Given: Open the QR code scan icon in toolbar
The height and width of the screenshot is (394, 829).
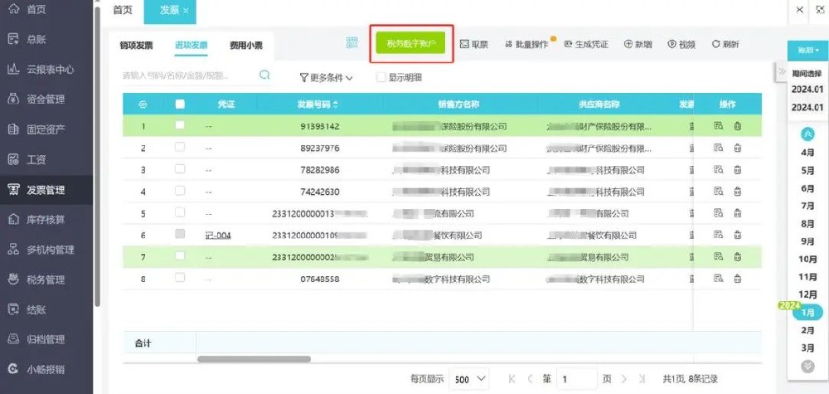Looking at the screenshot, I should 352,43.
